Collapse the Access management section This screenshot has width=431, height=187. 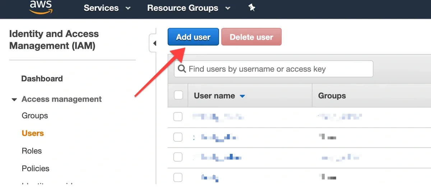[14, 100]
